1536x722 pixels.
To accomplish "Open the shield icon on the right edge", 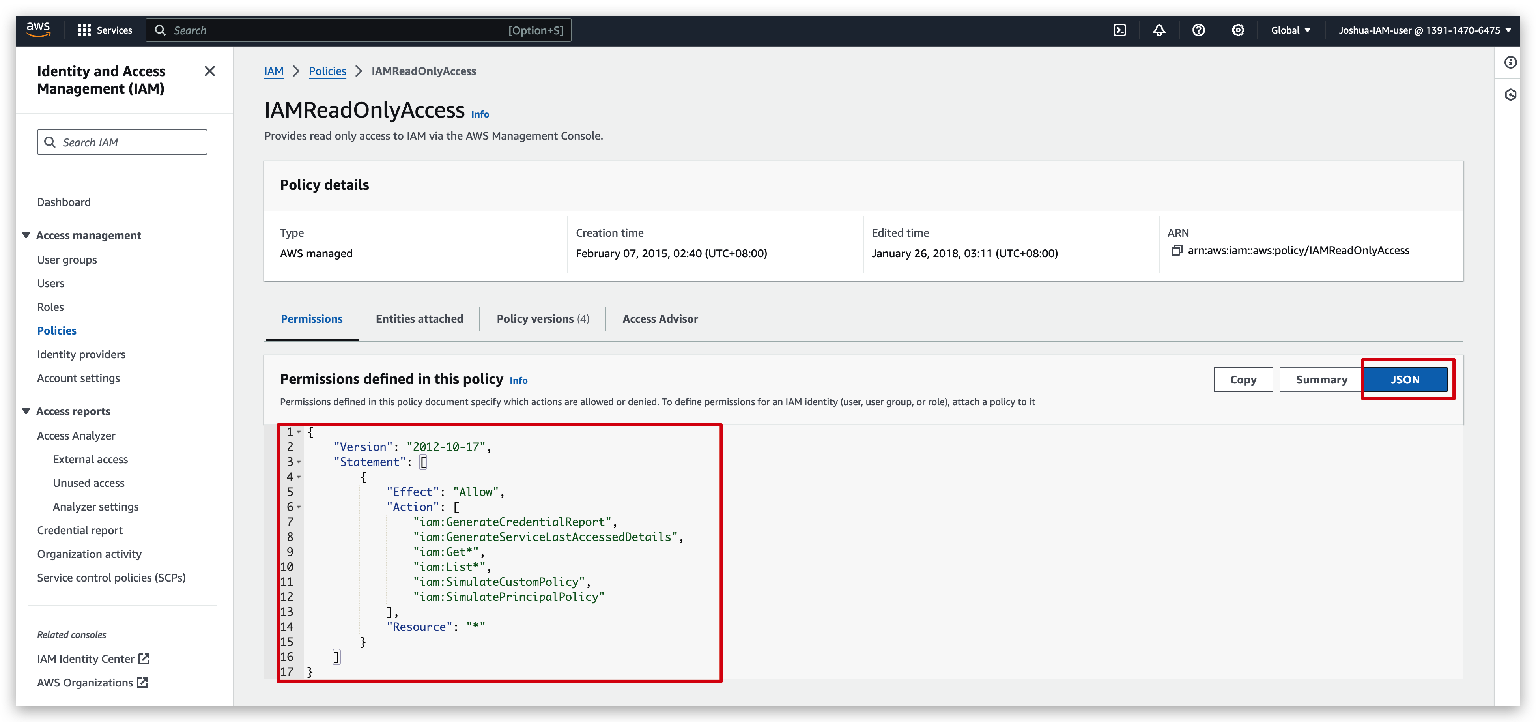I will click(x=1511, y=94).
